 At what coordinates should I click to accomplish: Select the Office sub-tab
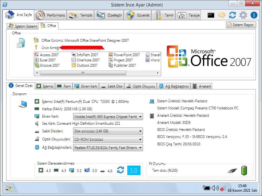(x=48, y=26)
